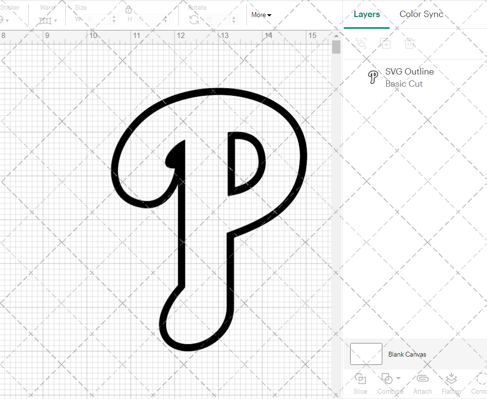487x399 pixels.
Task: Click the Width stepper arrows
Action: point(114,19)
